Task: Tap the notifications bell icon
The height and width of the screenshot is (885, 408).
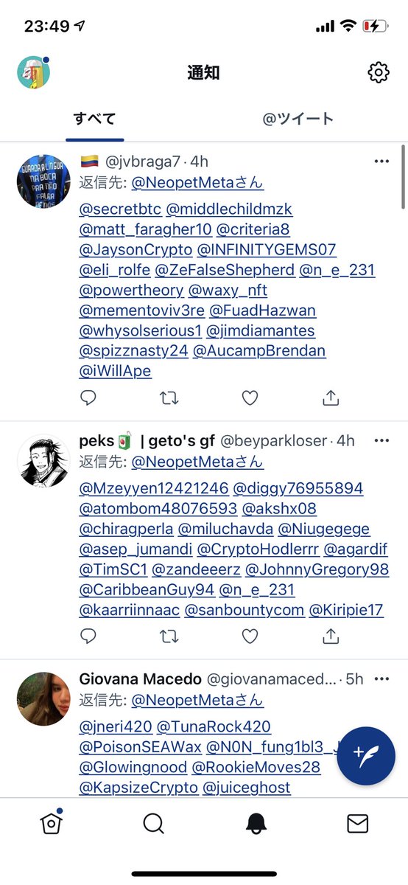Action: (x=256, y=823)
